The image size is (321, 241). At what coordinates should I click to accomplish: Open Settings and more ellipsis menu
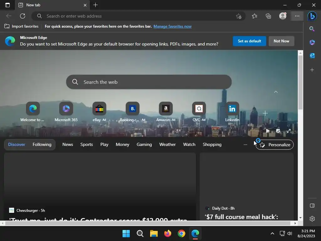[x=297, y=16]
